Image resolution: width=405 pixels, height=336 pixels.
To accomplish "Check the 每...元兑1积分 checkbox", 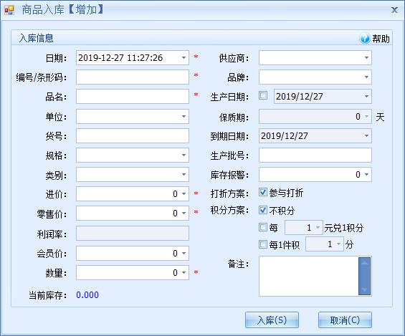I will (x=263, y=227).
